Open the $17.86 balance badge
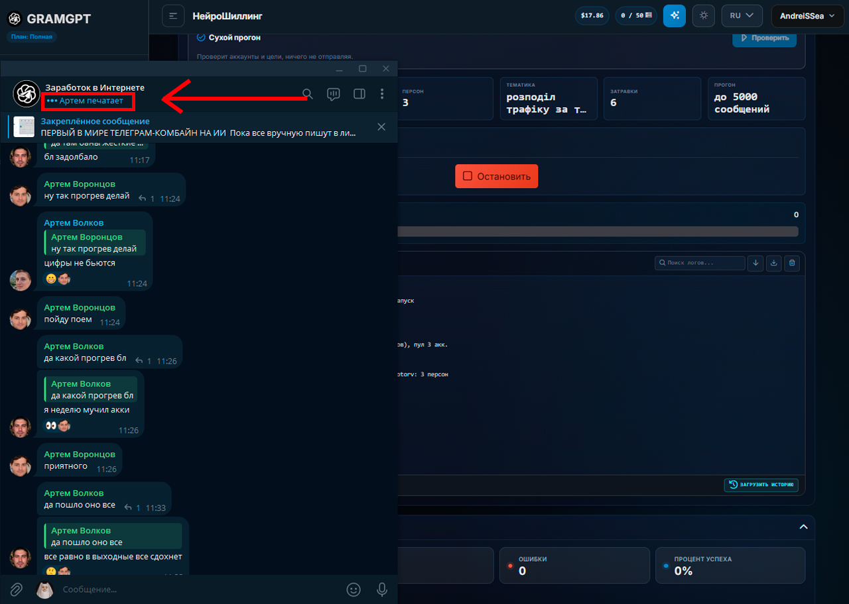Viewport: 849px width, 604px height. tap(592, 15)
